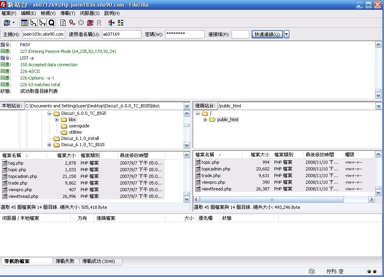The height and width of the screenshot is (277, 384).
Task: Open the 傳輸(T) menu
Action: [x=68, y=13]
